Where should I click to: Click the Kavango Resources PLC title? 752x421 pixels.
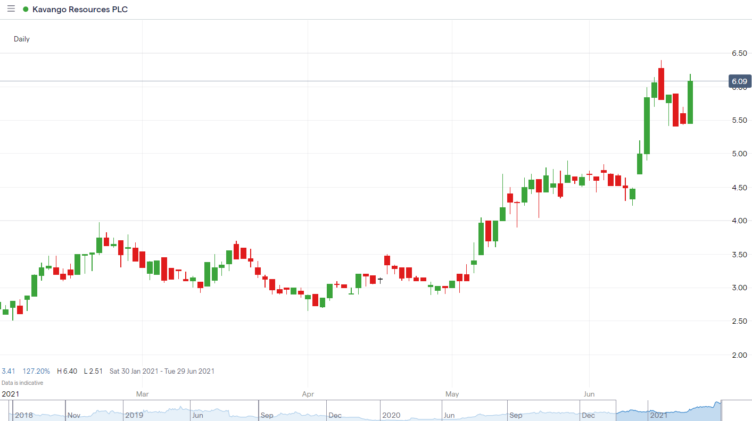click(80, 10)
